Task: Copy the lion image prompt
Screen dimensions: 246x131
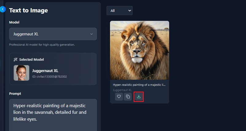Action: click(x=128, y=97)
